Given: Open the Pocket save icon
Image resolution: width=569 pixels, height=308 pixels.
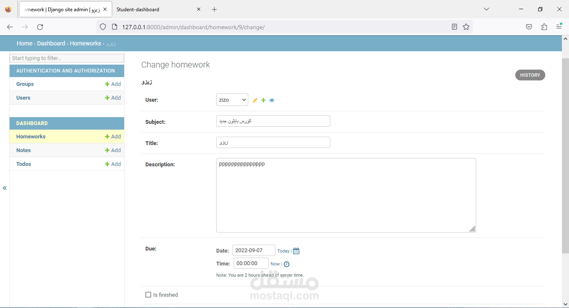Looking at the screenshot, I should (529, 27).
